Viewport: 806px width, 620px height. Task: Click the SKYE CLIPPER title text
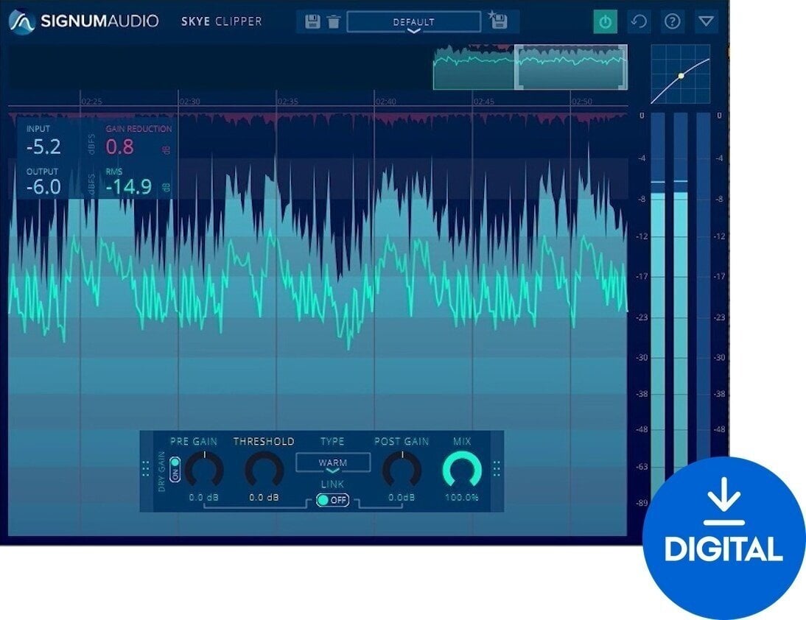pyautogui.click(x=222, y=21)
